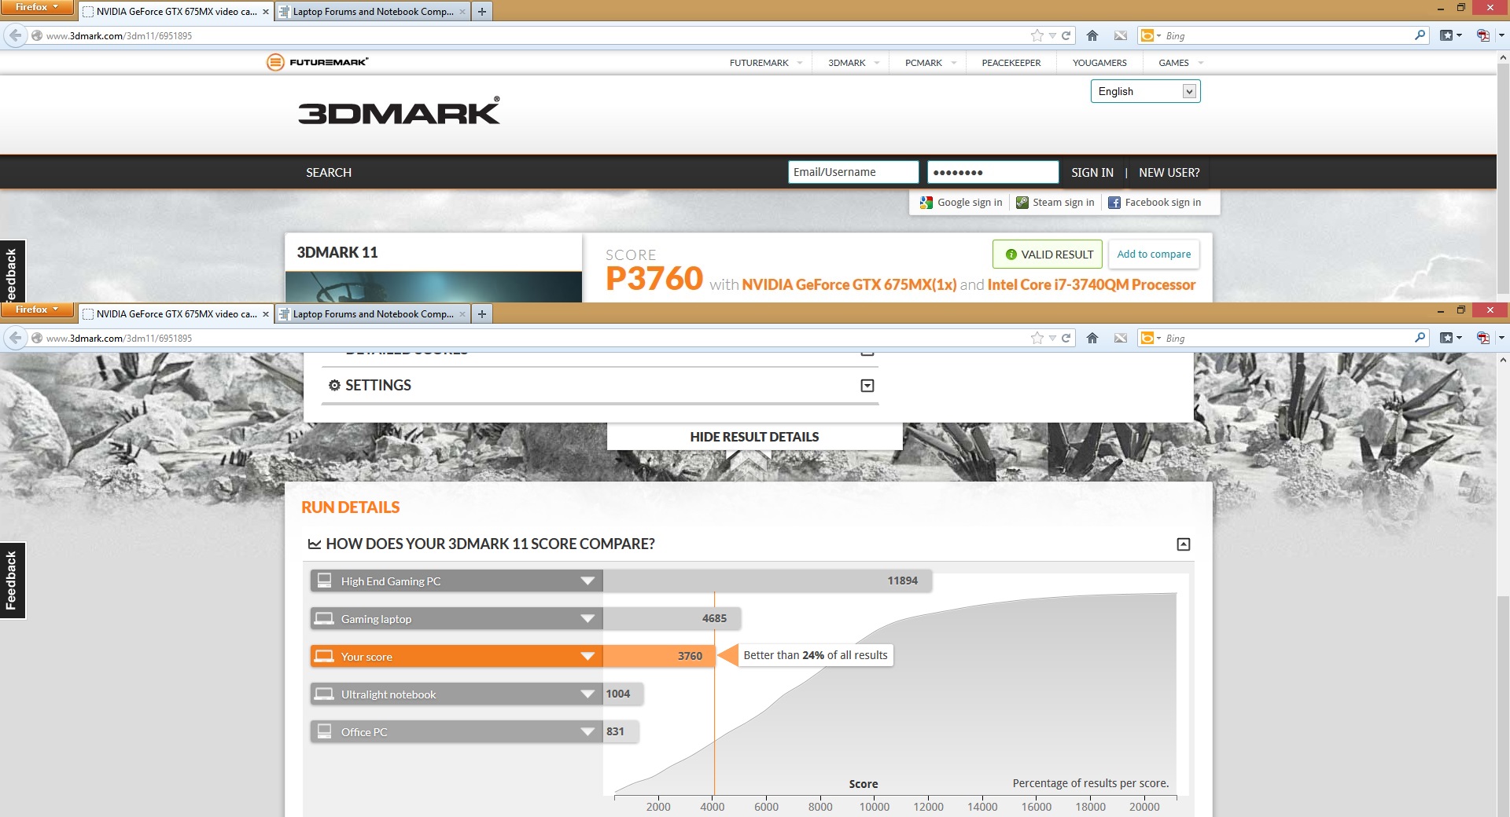Image resolution: width=1510 pixels, height=817 pixels.
Task: Collapse score comparison section
Action: (1183, 544)
